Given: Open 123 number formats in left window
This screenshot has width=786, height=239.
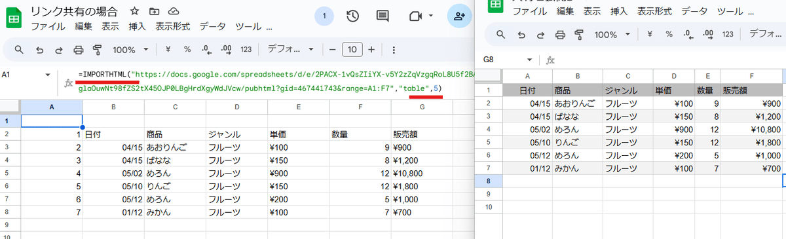Looking at the screenshot, I should (x=246, y=50).
